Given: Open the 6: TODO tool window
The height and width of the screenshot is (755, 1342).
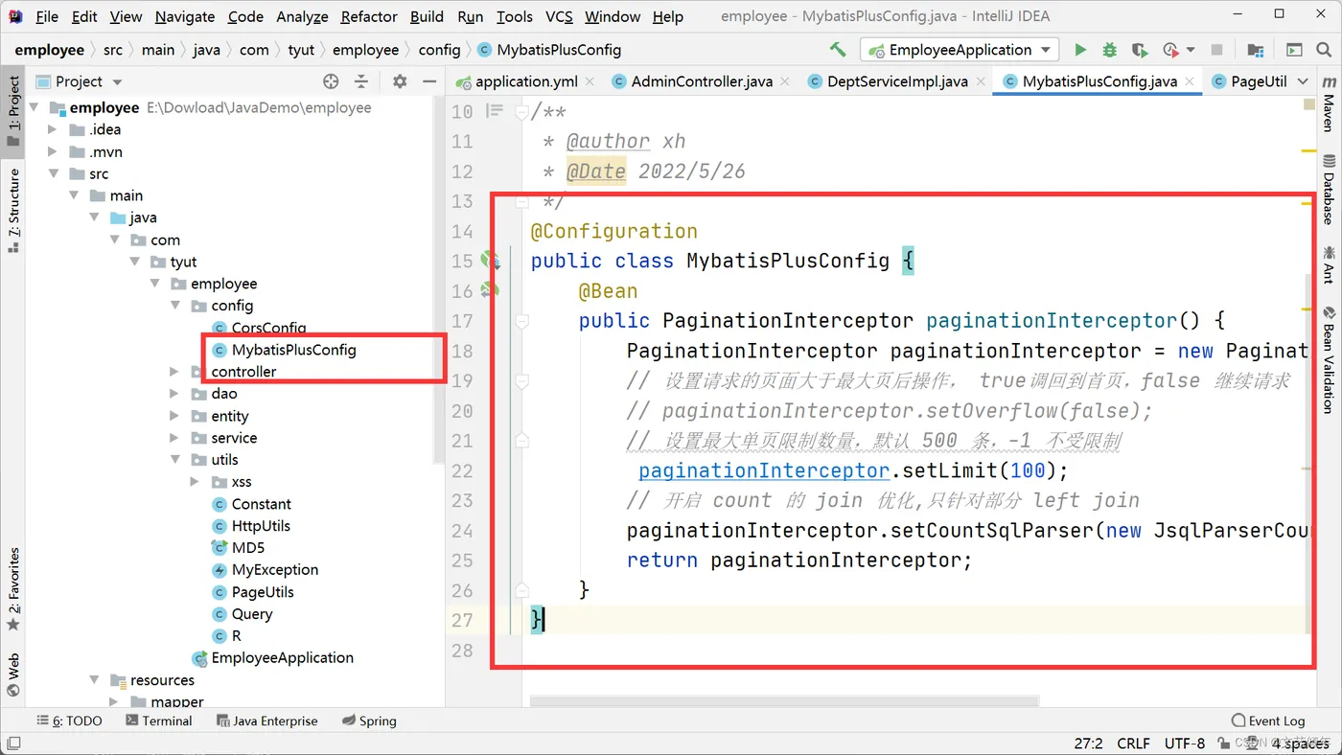Looking at the screenshot, I should (x=69, y=721).
